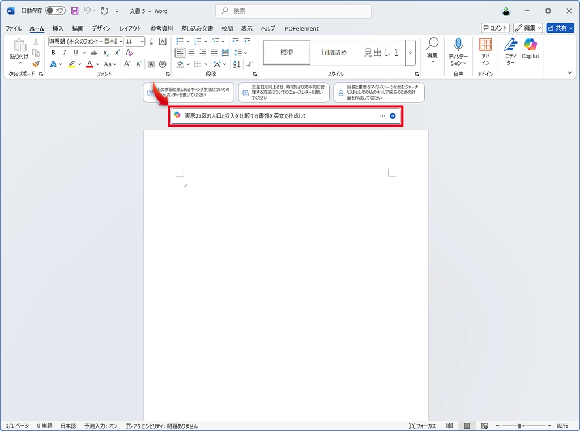The height and width of the screenshot is (431, 580).
Task: Switch to the 校閲 tab
Action: pos(227,28)
